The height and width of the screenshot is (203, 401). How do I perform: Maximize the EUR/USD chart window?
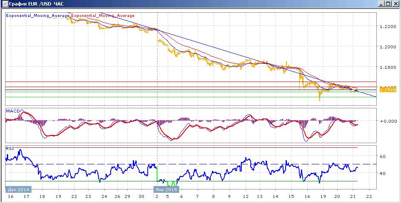pos(388,3)
